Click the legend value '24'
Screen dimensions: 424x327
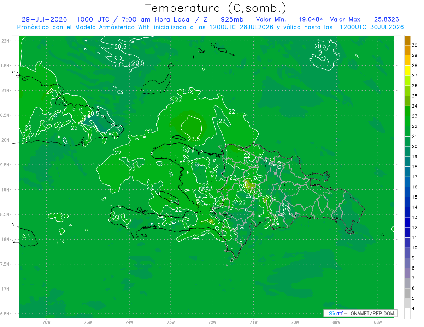pyautogui.click(x=415, y=106)
